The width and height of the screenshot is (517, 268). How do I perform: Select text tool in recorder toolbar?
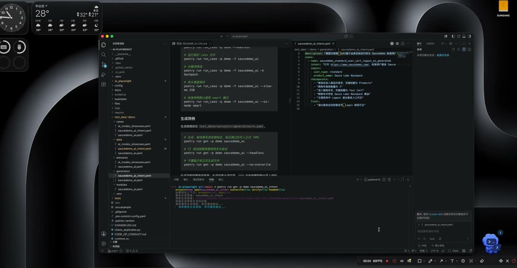click(x=452, y=261)
